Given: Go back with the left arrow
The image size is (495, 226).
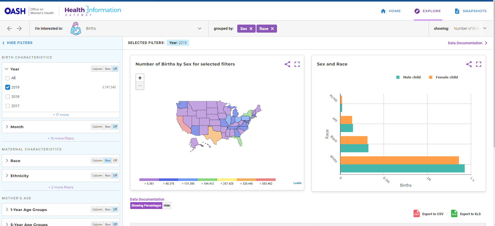Looking at the screenshot, I should [x=10, y=28].
